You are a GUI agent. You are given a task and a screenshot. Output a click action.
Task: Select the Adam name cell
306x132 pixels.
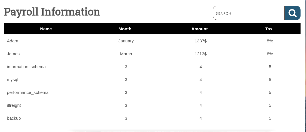pyautogui.click(x=13, y=41)
